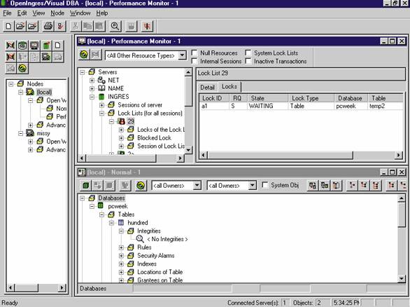Open the second all Owners dropdown
The height and width of the screenshot is (307, 410).
tap(252, 186)
